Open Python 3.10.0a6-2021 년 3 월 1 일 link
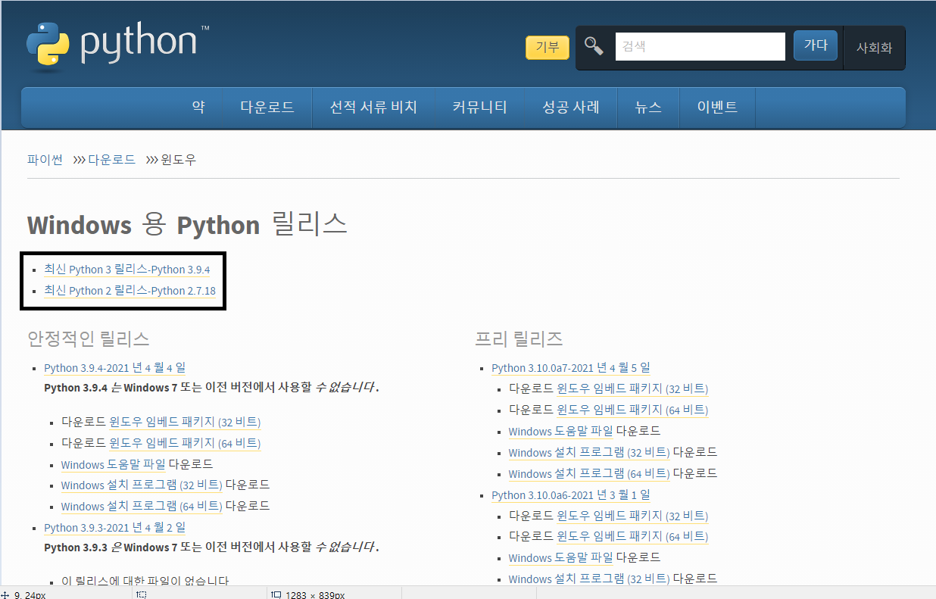This screenshot has height=599, width=936. [571, 495]
